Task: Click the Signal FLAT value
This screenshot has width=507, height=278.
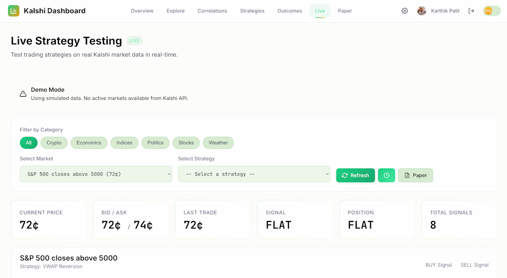Action: 279,225
